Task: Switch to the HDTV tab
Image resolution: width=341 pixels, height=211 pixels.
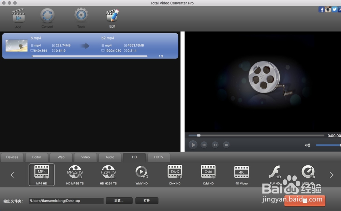Action: coord(159,157)
